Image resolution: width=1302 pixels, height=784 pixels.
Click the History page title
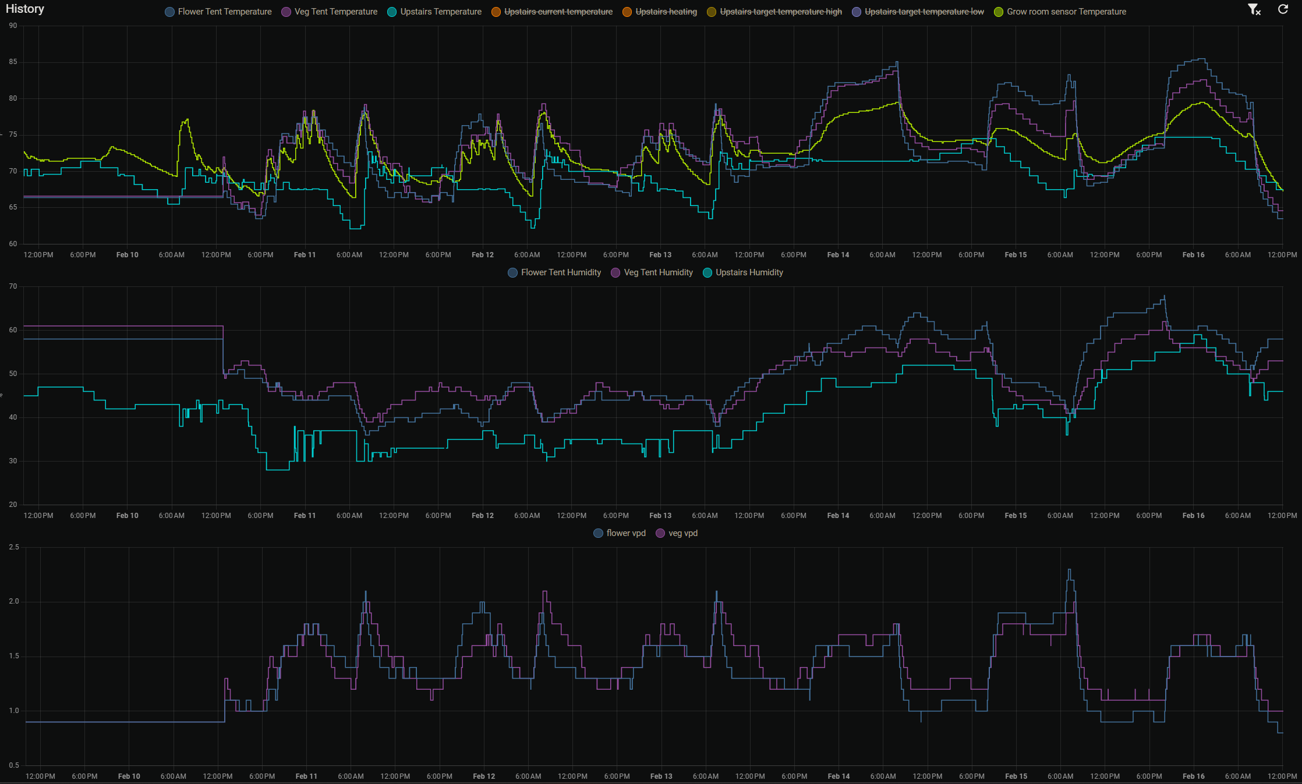tap(25, 9)
